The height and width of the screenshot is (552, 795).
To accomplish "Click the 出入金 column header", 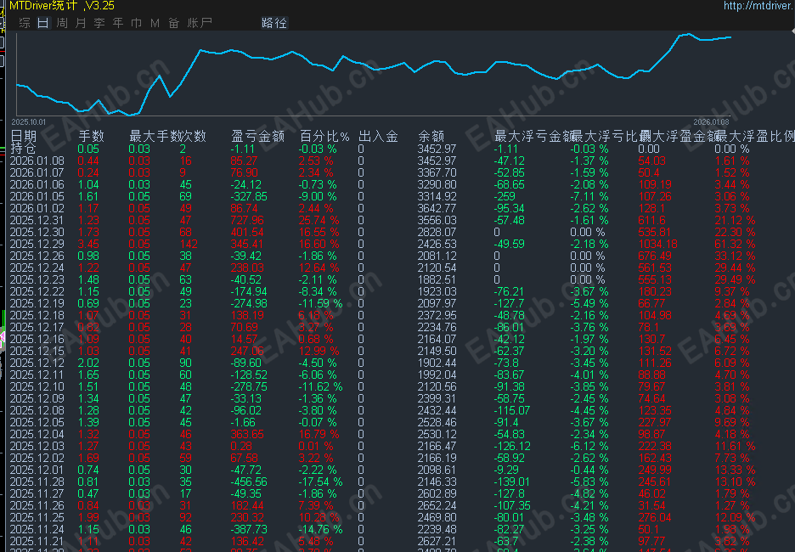I will (378, 136).
